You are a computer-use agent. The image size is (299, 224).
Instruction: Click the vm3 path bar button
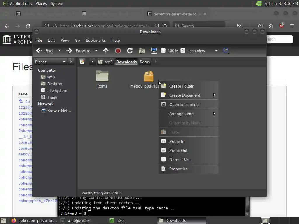[105, 62]
